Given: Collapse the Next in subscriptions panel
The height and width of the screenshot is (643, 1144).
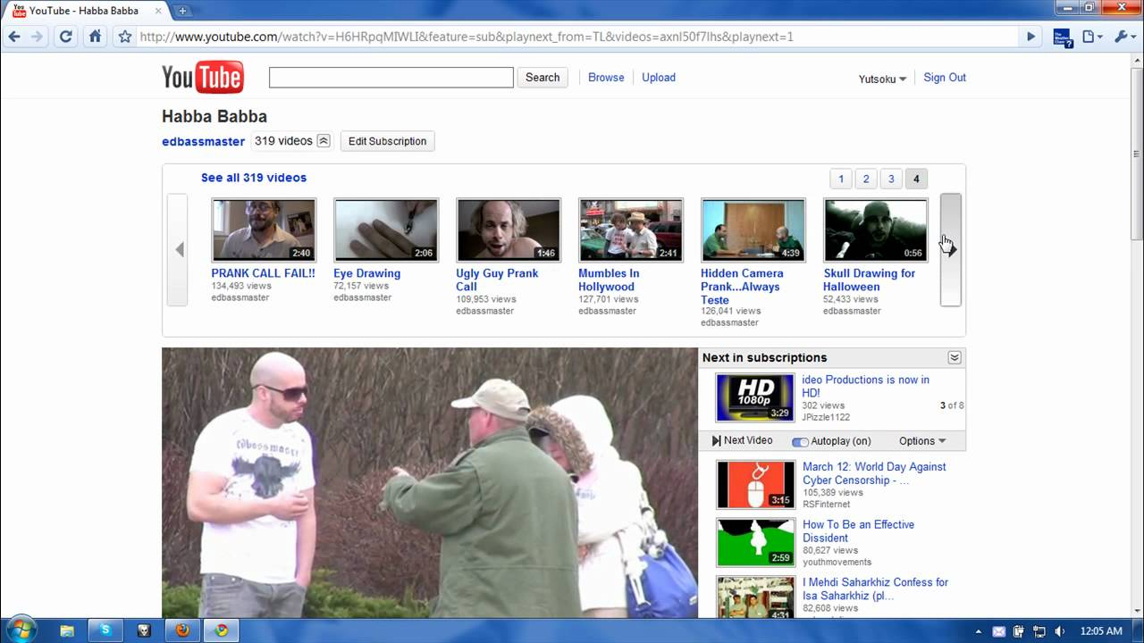Looking at the screenshot, I should [x=955, y=357].
